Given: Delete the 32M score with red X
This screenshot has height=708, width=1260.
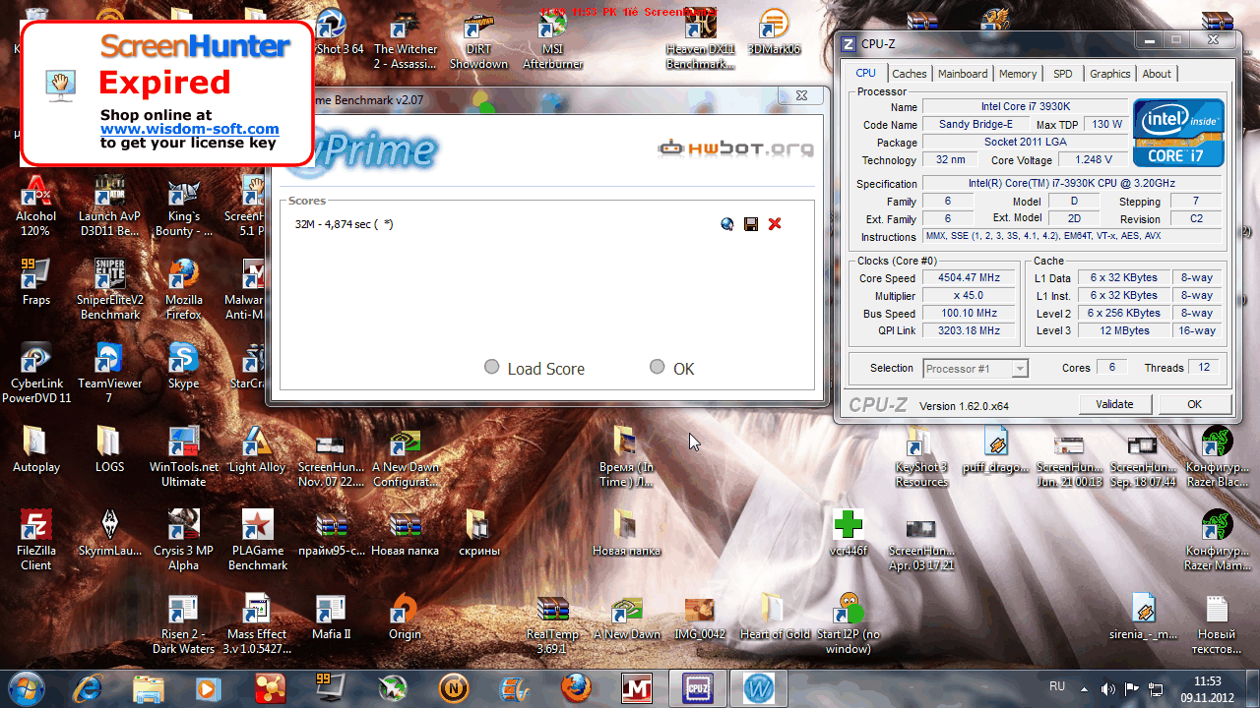Looking at the screenshot, I should click(775, 224).
